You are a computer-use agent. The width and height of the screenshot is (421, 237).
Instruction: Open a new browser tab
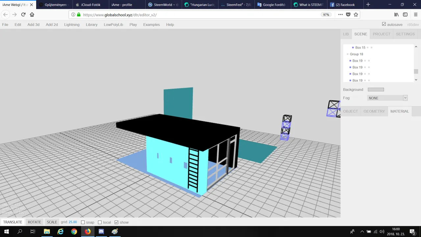368,5
